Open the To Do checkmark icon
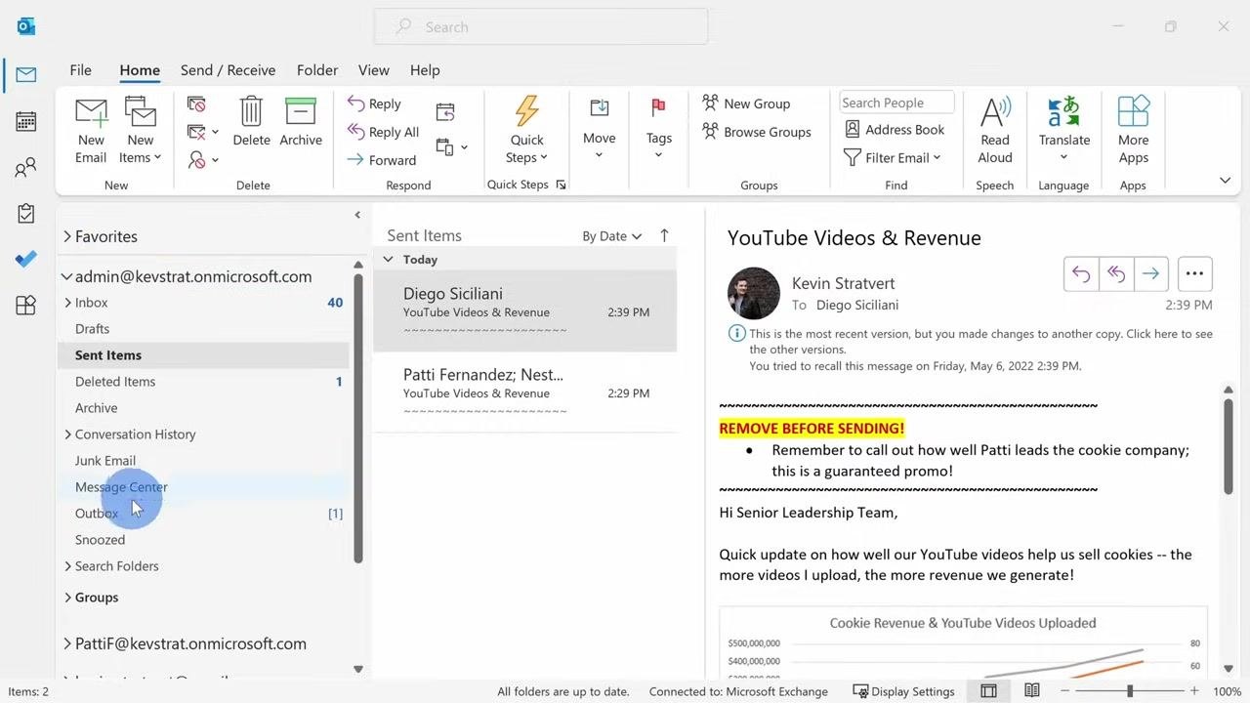 26,259
